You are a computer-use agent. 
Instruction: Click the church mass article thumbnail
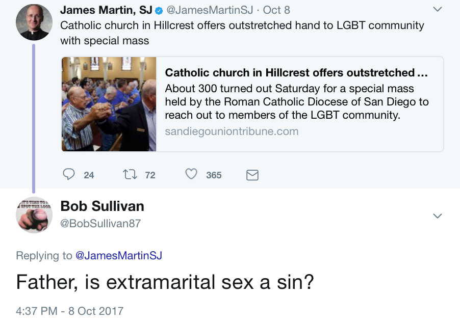(x=109, y=104)
